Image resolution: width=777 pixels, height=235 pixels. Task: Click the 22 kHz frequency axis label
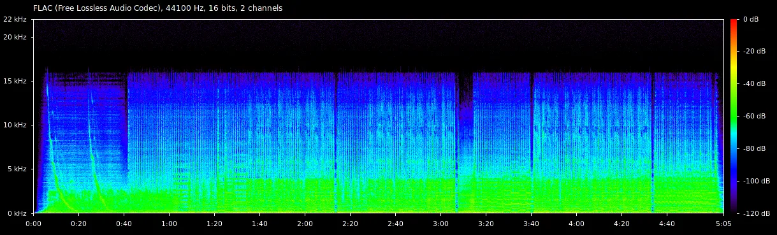[x=15, y=20]
